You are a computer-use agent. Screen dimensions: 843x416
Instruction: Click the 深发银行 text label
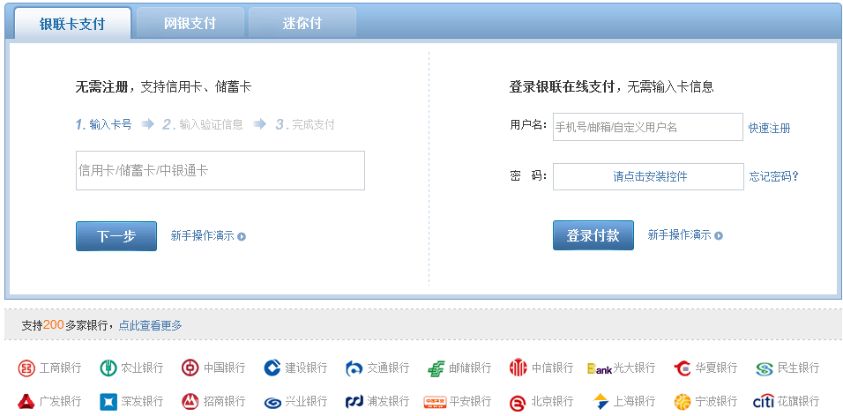coord(142,402)
